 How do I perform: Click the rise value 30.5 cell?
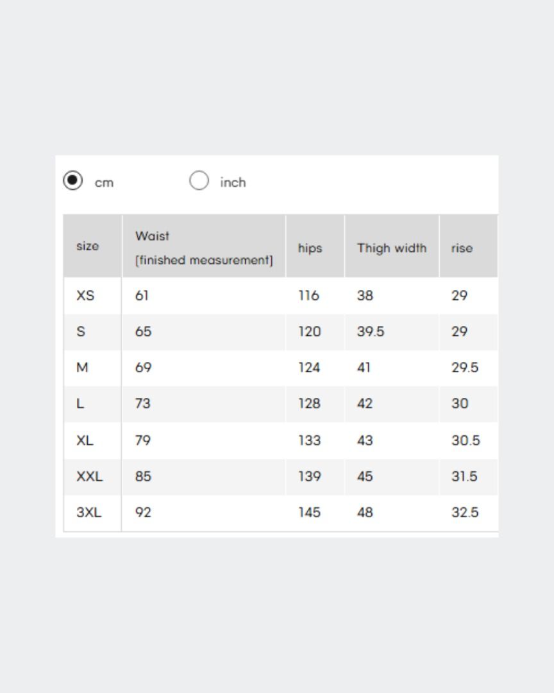click(469, 440)
